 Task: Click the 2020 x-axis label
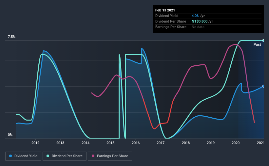point(236,143)
